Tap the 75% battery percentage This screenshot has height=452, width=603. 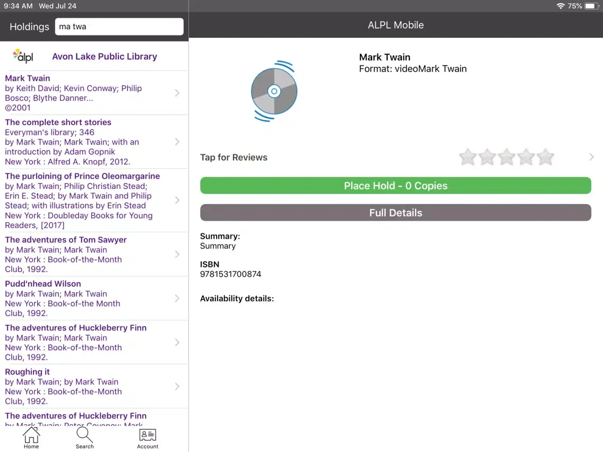(x=575, y=6)
